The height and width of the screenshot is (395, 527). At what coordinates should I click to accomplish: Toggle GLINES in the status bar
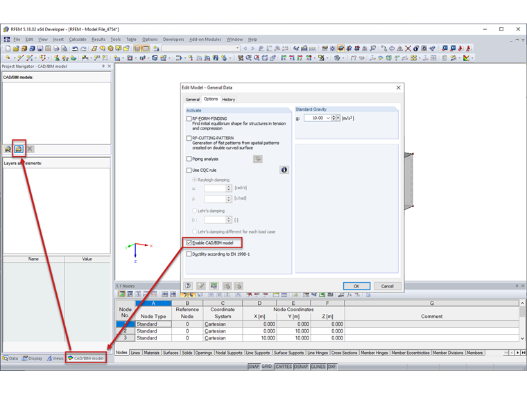pyautogui.click(x=318, y=367)
